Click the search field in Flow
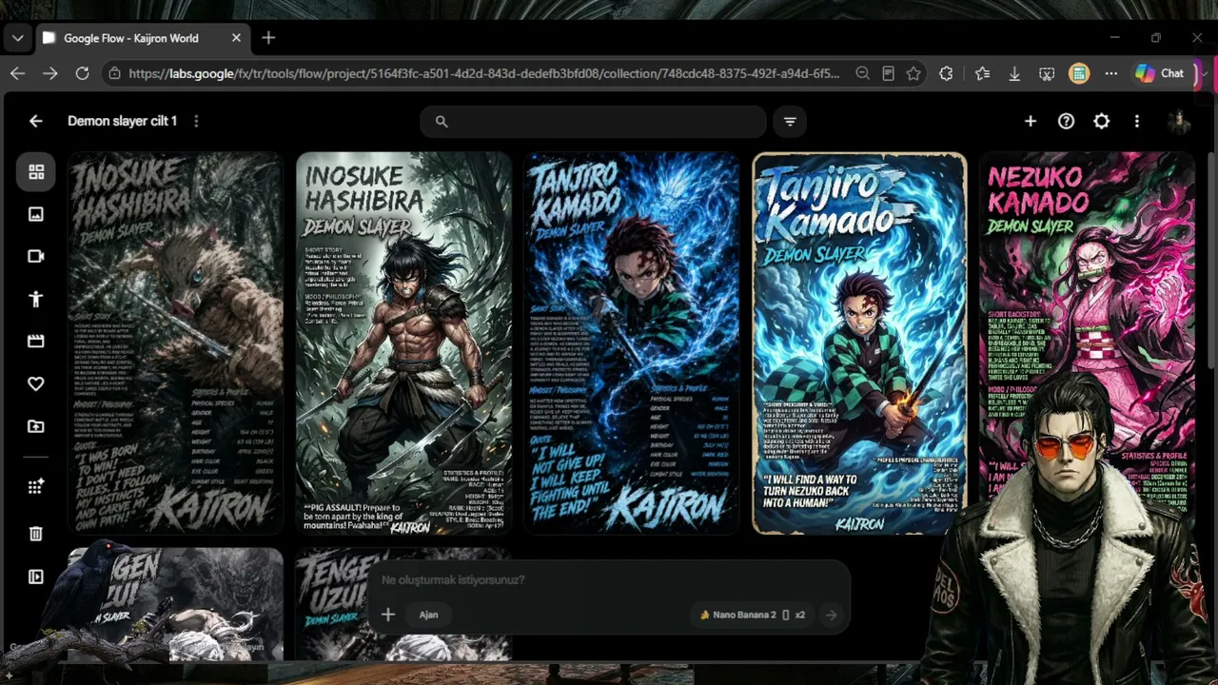The image size is (1218, 685). (x=593, y=121)
